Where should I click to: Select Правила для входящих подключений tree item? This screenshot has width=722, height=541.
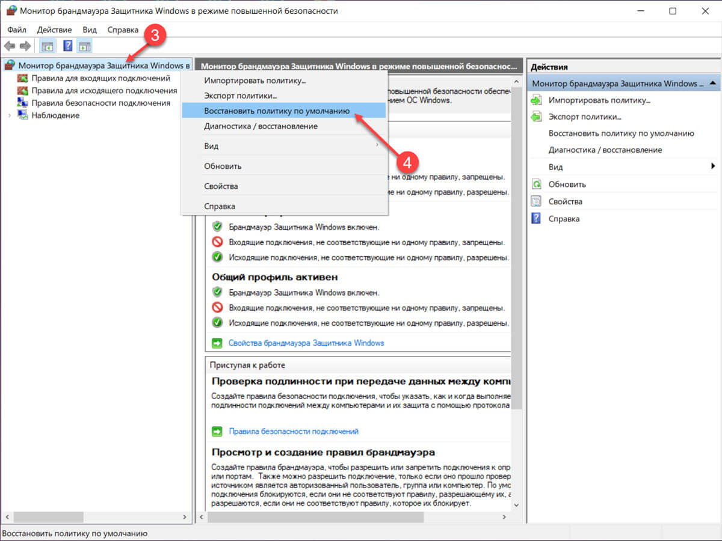pyautogui.click(x=100, y=78)
